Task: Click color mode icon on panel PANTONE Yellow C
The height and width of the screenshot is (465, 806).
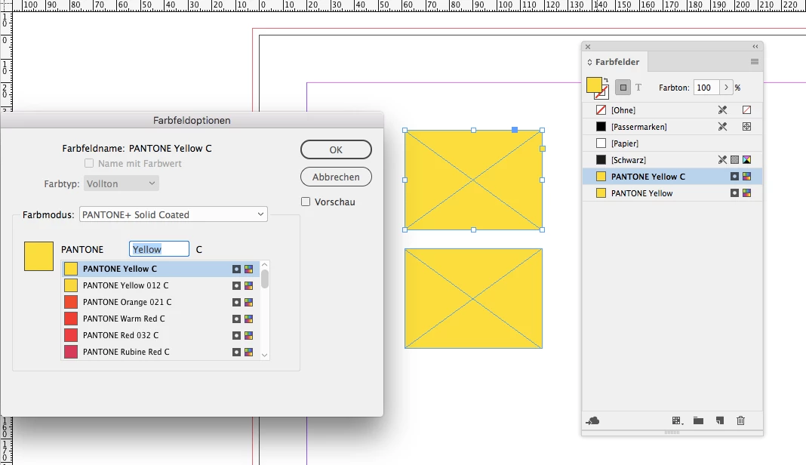Action: pos(747,177)
